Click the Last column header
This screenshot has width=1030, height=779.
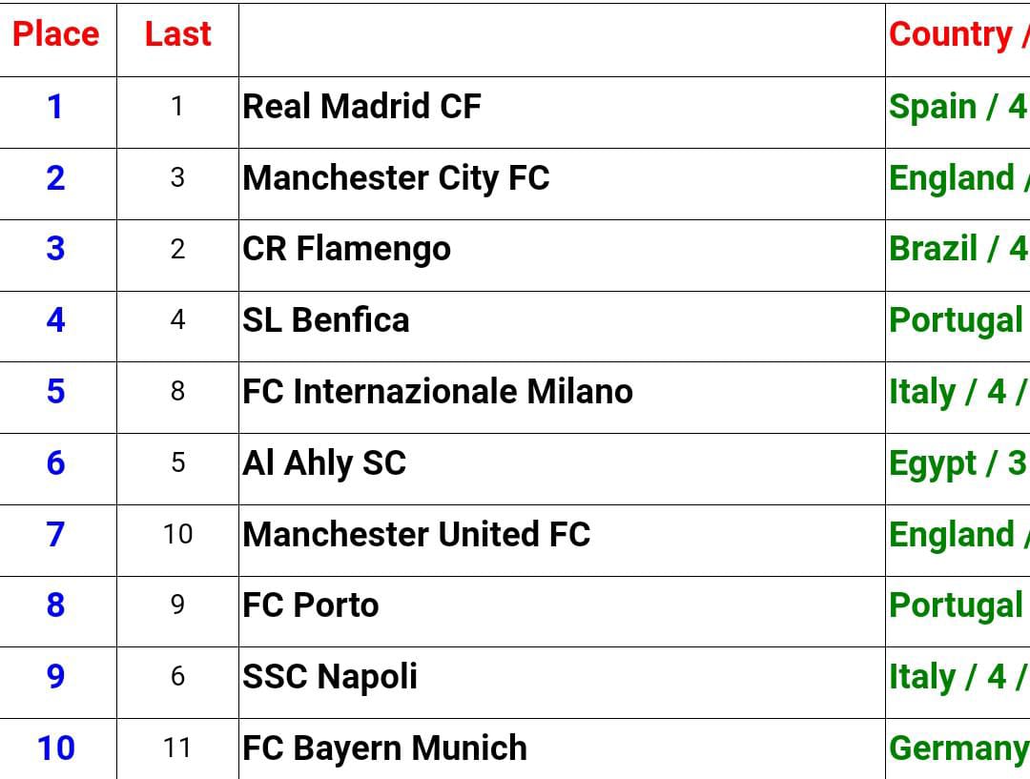177,34
